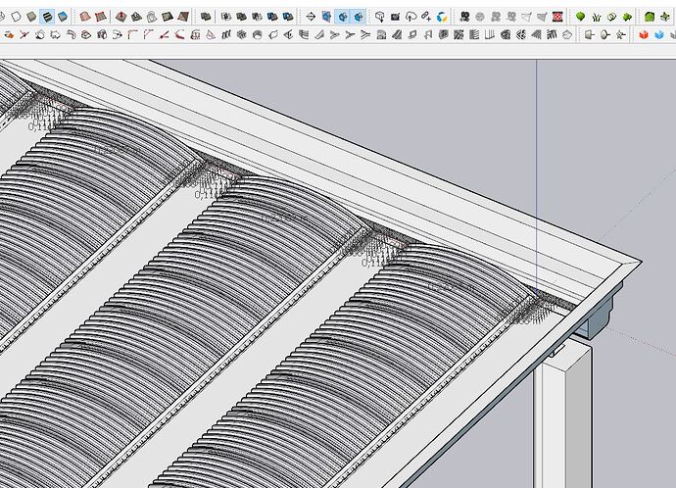The height and width of the screenshot is (488, 676).
Task: Toggle the highlighted face style cube
Action: [47, 17]
